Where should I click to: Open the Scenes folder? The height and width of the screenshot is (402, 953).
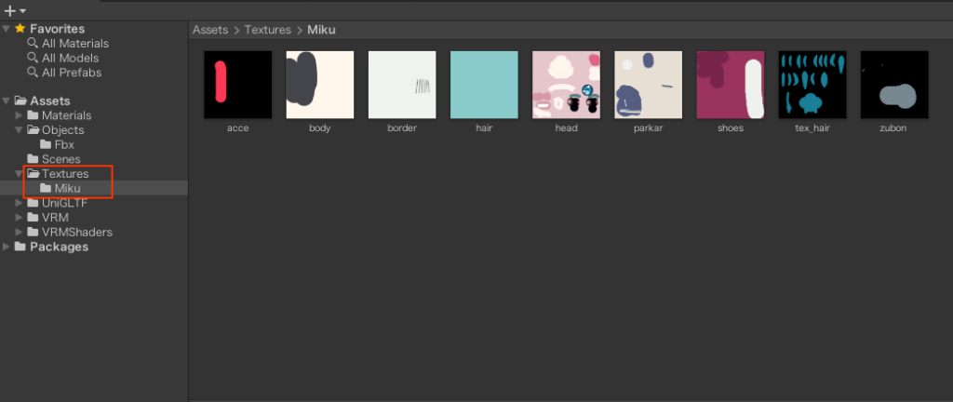point(60,159)
